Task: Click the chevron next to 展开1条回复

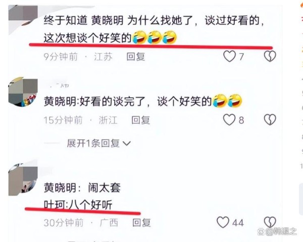Action: (x=127, y=143)
